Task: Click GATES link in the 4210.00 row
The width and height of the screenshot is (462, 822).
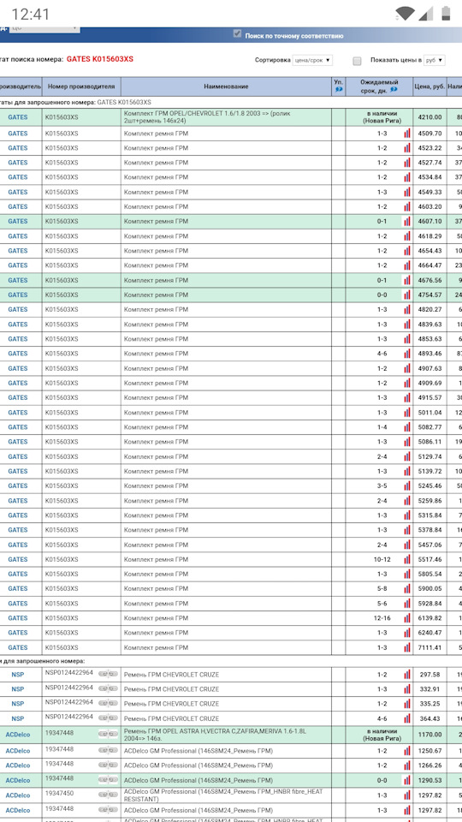Action: coord(18,117)
